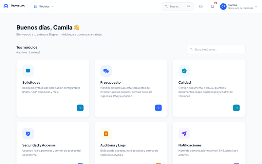Click the red notification count badge
The image size is (262, 164).
pyautogui.click(x=216, y=3)
